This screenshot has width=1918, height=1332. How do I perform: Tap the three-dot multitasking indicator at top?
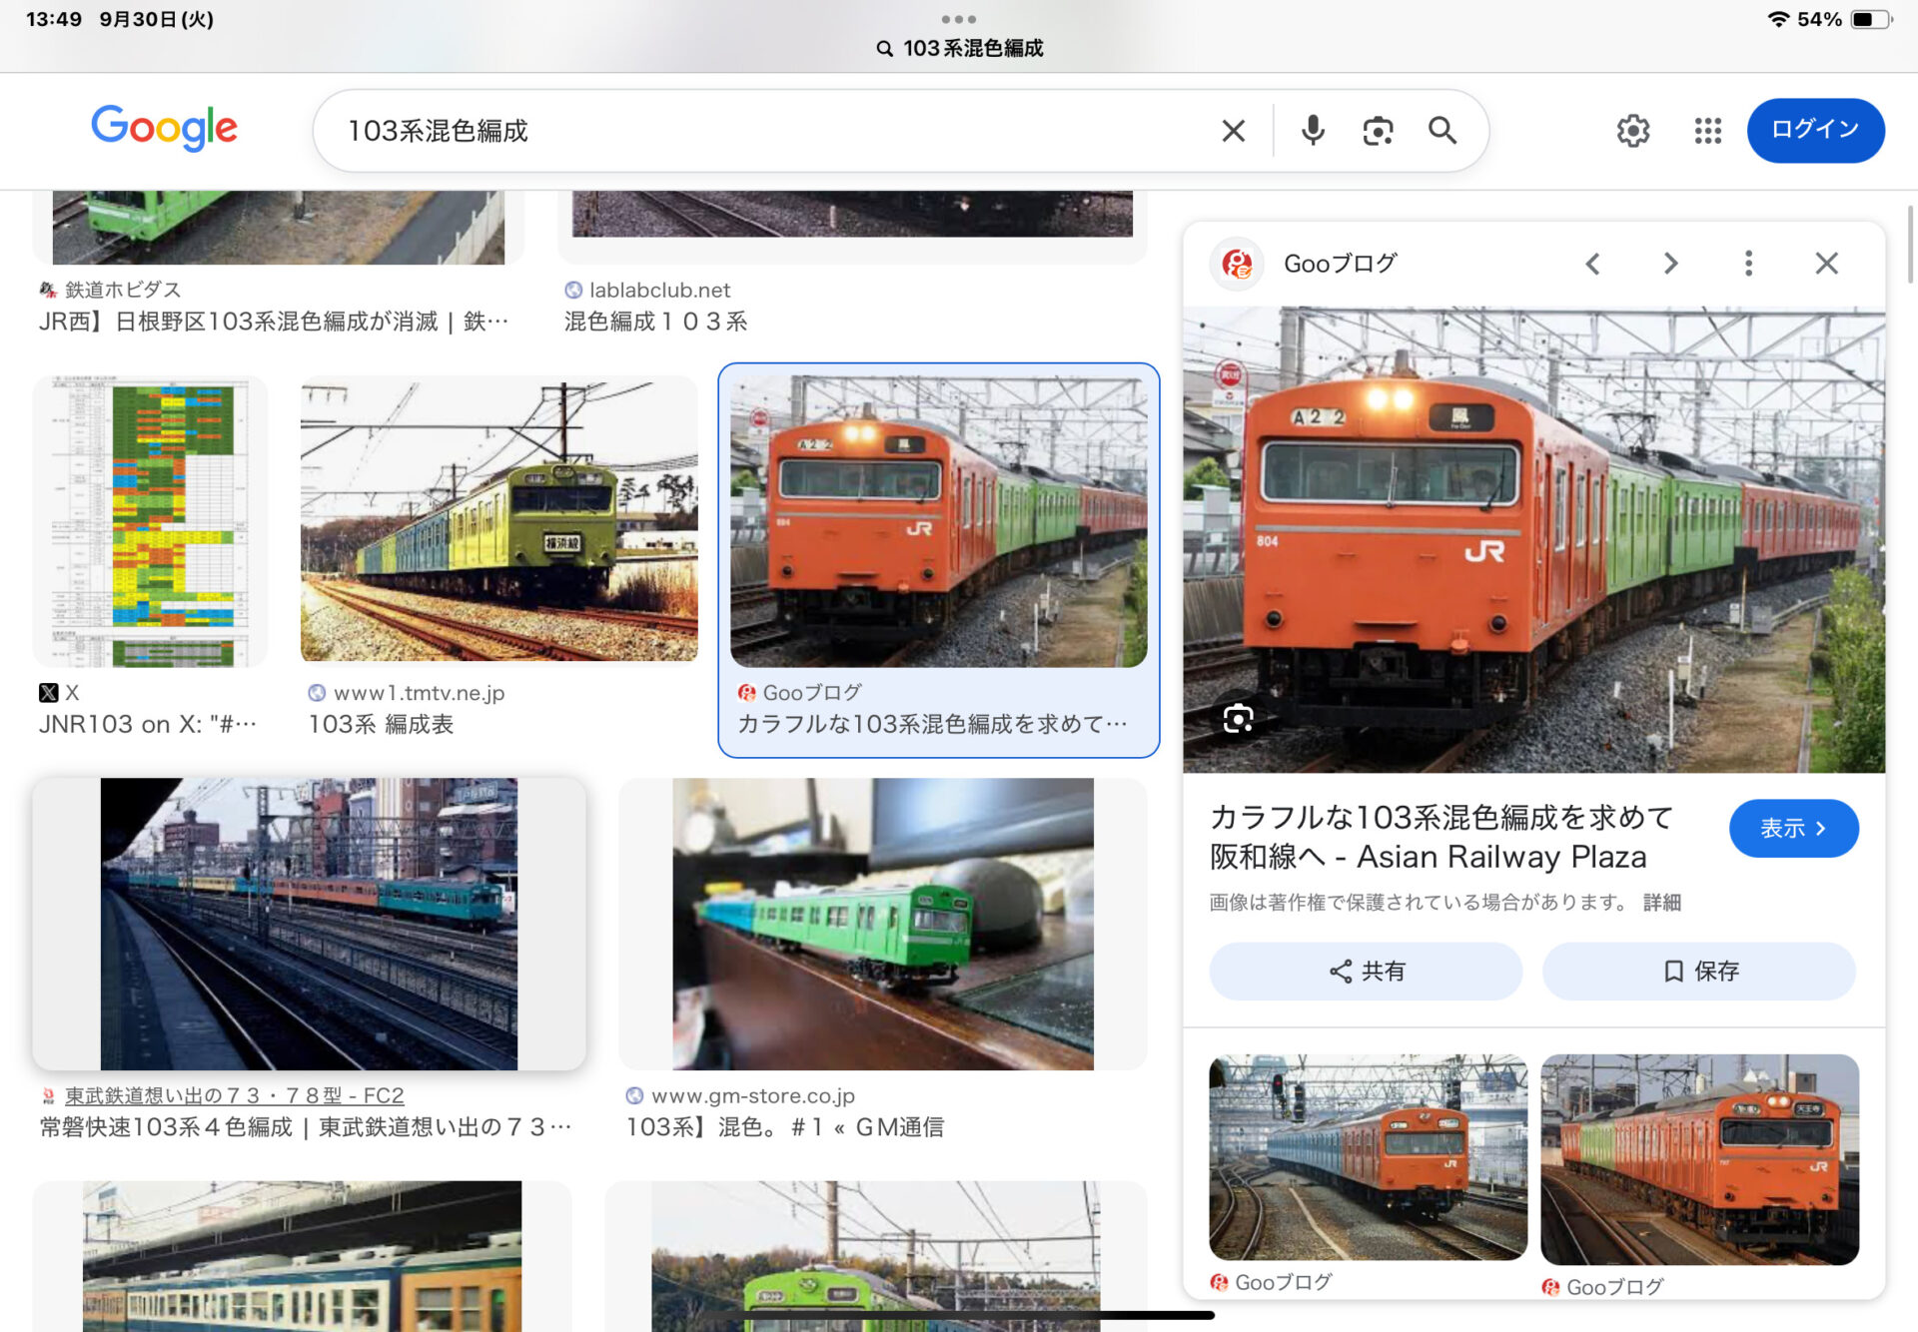958,19
